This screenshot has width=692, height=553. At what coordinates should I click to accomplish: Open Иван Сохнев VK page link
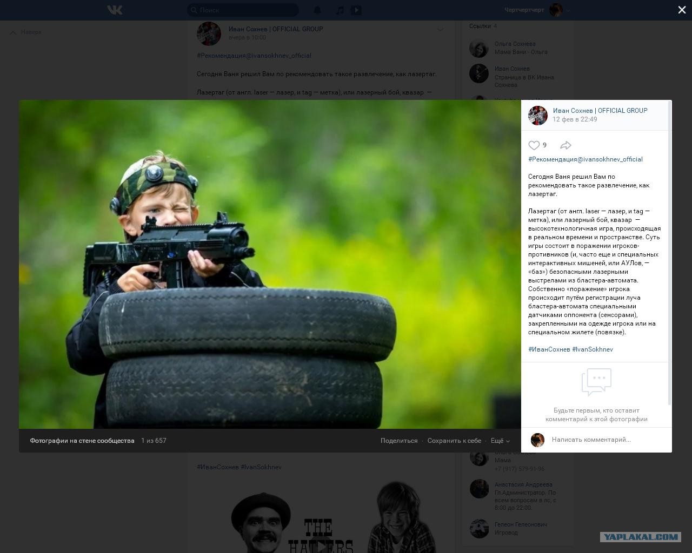tap(512, 69)
